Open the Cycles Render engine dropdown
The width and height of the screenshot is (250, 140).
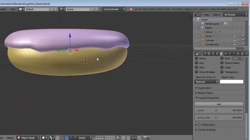click(x=114, y=9)
